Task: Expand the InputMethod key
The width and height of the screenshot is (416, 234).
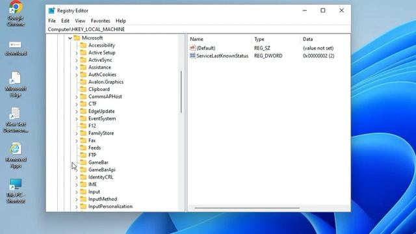Action: click(x=77, y=200)
